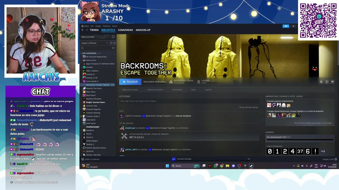Viewport: 339px width, 190px height.
Task: Collapse the SIN CATEGORÍA section
Action: tap(81, 53)
